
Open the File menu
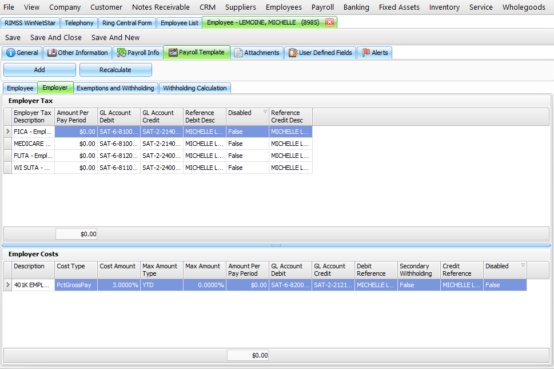pyautogui.click(x=9, y=7)
